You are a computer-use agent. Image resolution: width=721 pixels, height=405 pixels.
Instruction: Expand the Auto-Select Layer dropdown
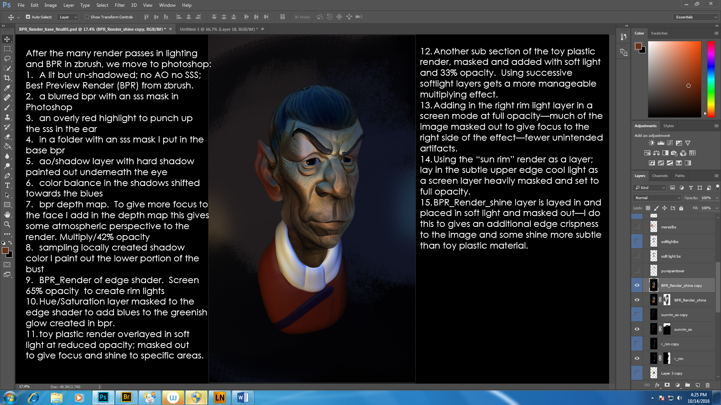tap(68, 17)
